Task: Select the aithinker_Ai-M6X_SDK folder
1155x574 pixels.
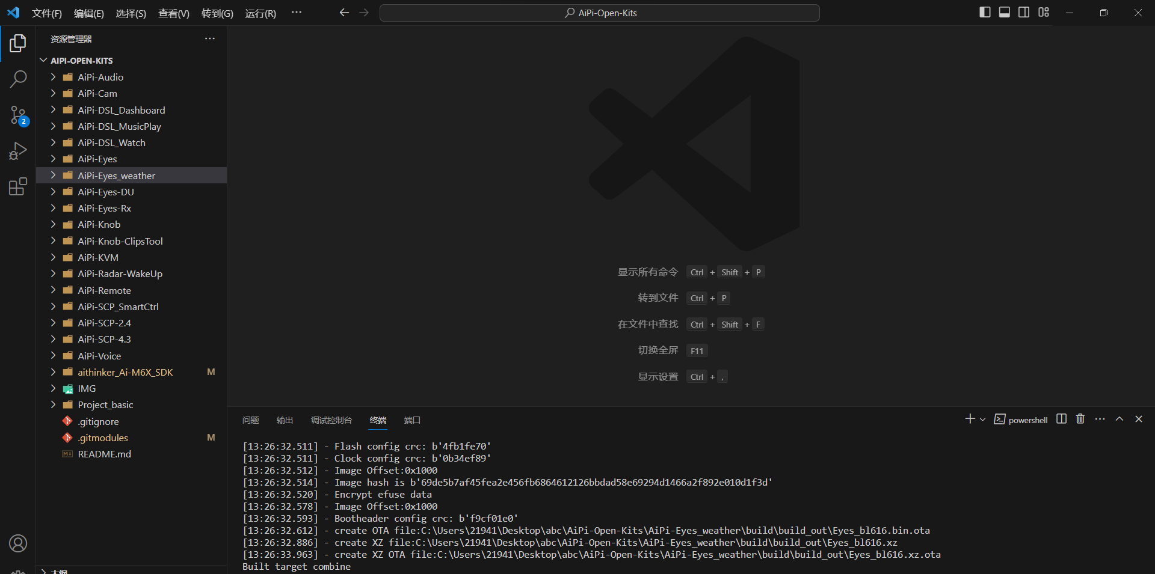Action: pyautogui.click(x=131, y=372)
